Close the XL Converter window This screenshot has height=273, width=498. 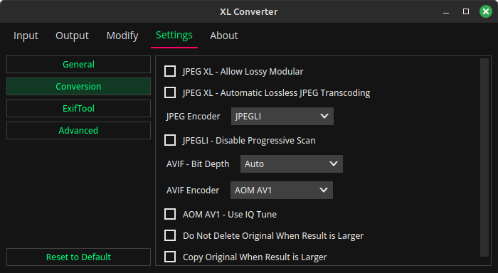point(486,12)
